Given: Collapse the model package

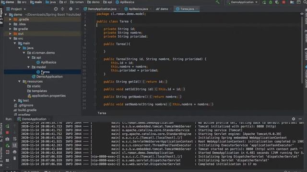Looking at the screenshot, I should [29, 67].
